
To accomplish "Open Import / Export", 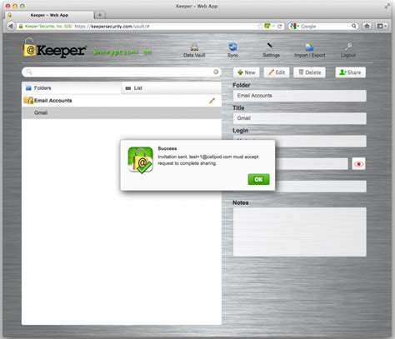I will [x=310, y=50].
